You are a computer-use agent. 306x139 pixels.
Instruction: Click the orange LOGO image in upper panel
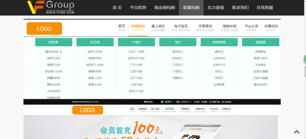44,29
